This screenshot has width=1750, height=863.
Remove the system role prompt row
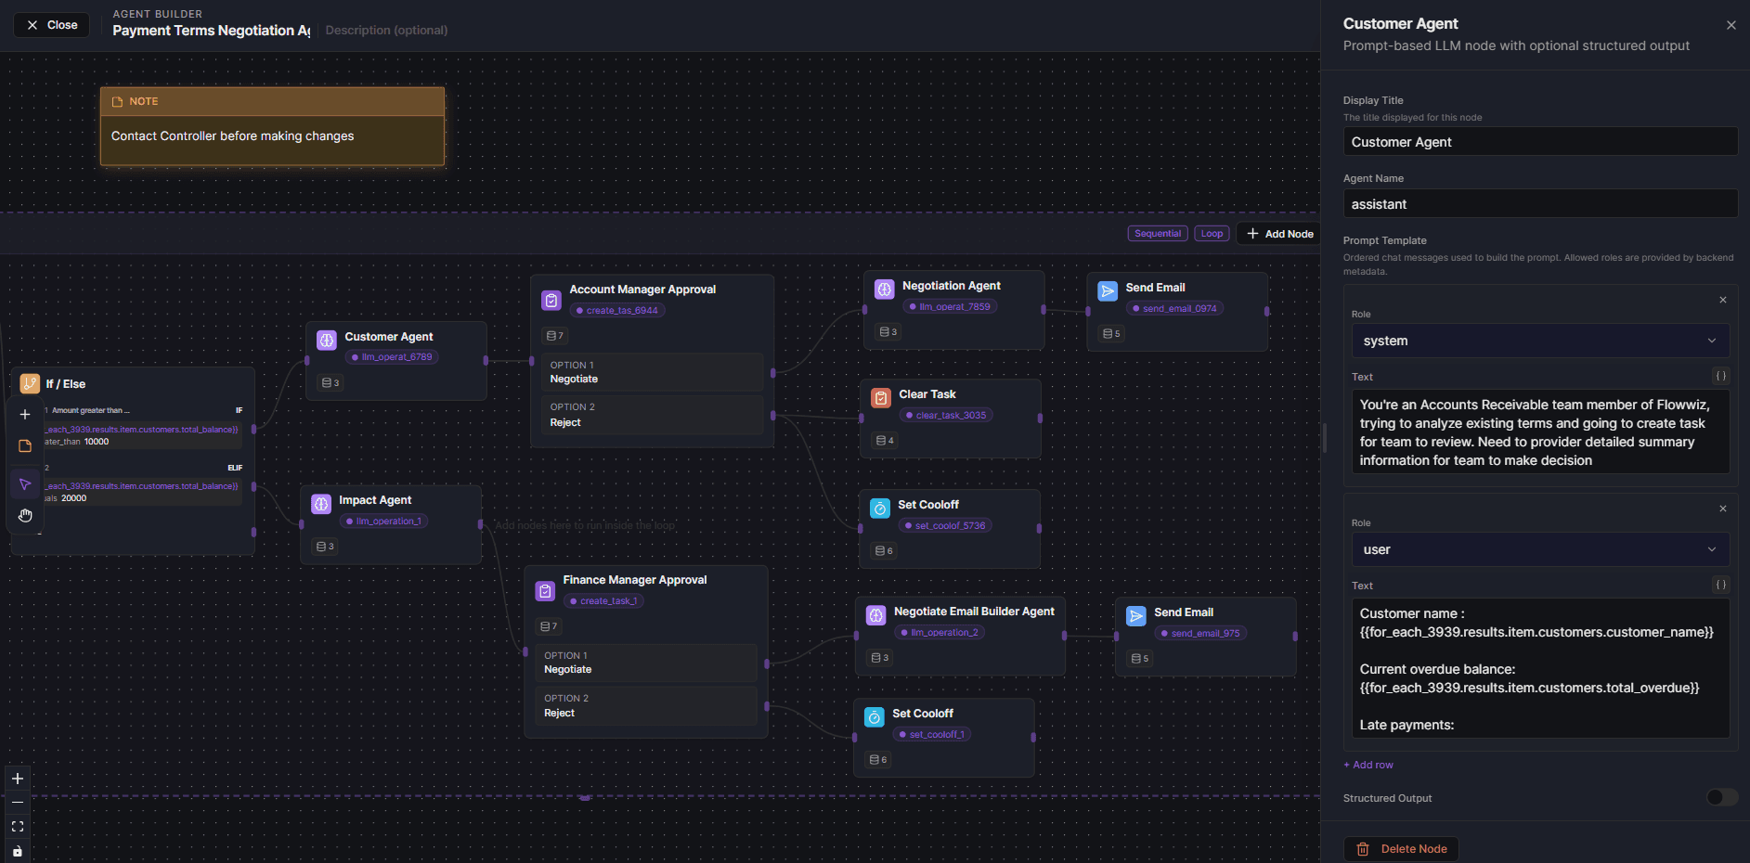[1723, 300]
